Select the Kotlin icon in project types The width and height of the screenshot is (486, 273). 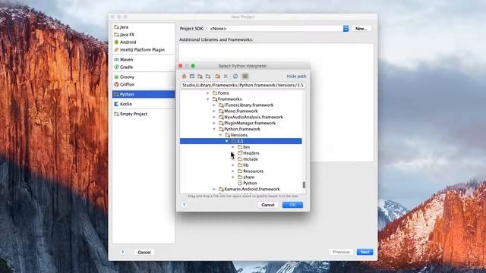coord(116,104)
